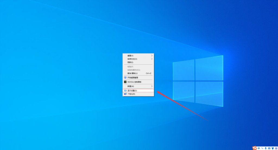Open Sogou soft keyboard icon
Viewport: 278px width, 150px height.
coord(269,148)
